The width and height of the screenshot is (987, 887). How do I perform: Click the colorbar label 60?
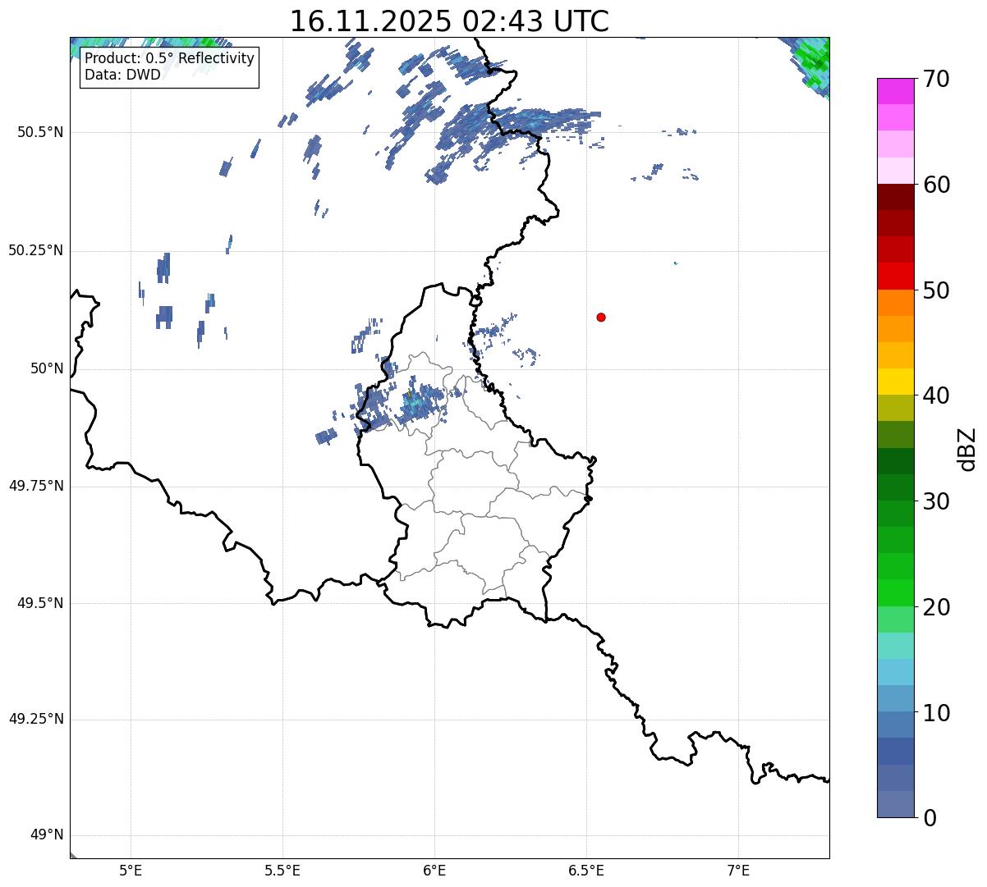(x=935, y=185)
